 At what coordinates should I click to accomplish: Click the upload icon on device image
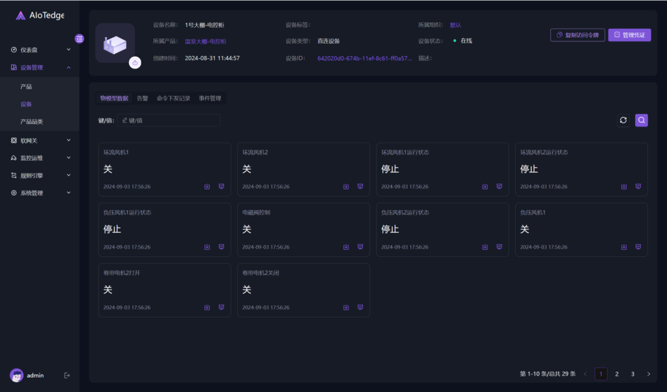135,63
